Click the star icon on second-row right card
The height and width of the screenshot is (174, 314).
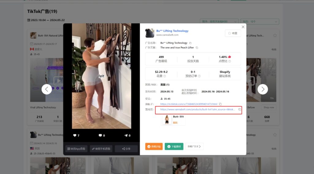[x=275, y=135]
